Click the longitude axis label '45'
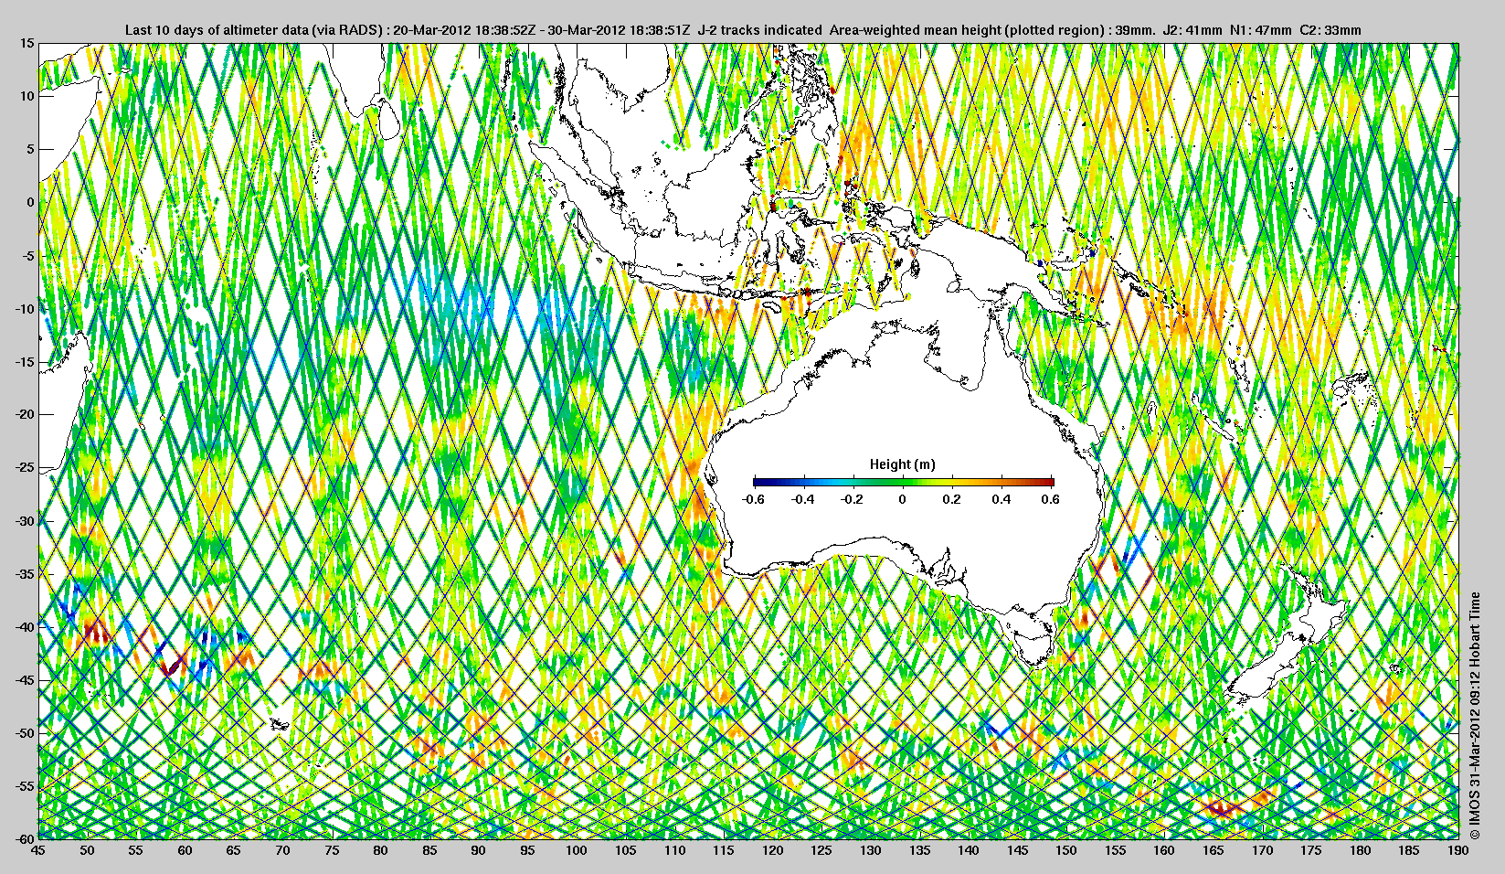 pyautogui.click(x=38, y=850)
